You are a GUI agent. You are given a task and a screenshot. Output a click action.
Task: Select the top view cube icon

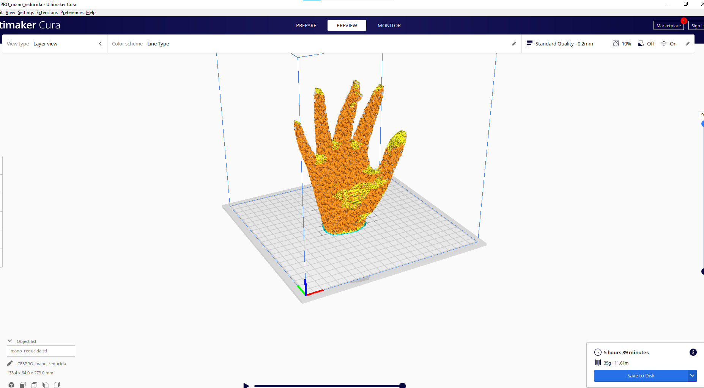(x=34, y=385)
